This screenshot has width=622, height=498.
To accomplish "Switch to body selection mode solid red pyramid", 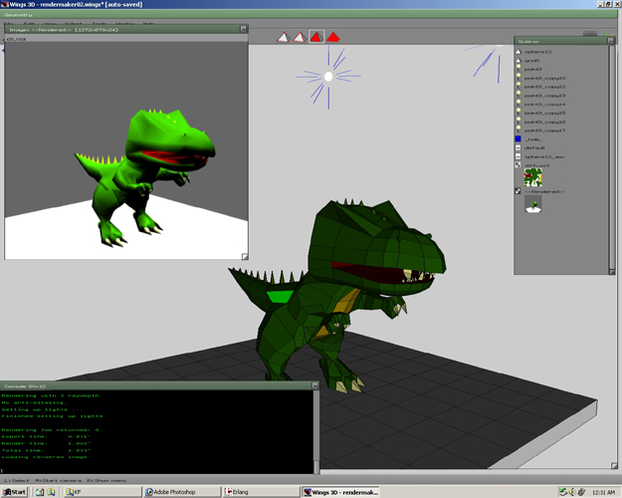I will point(332,37).
